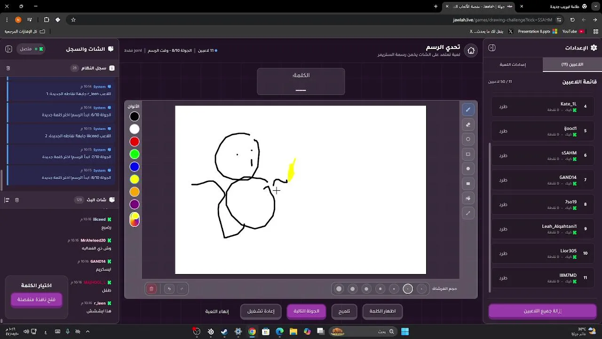
Task: Kick player Lior305
Action: [x=503, y=253]
